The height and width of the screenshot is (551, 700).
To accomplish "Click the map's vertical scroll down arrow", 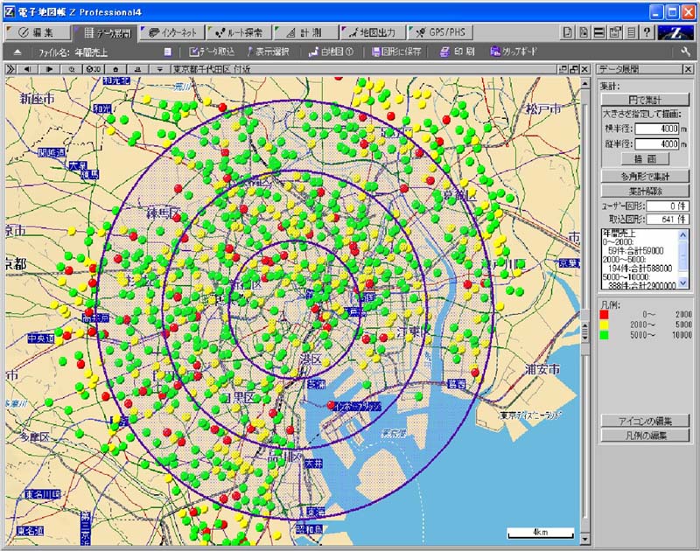I will coord(584,540).
